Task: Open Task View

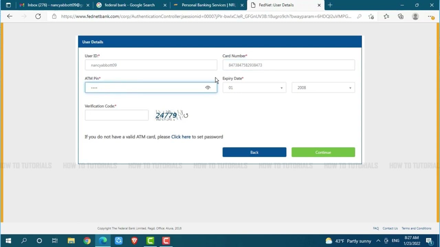Action: (x=55, y=241)
